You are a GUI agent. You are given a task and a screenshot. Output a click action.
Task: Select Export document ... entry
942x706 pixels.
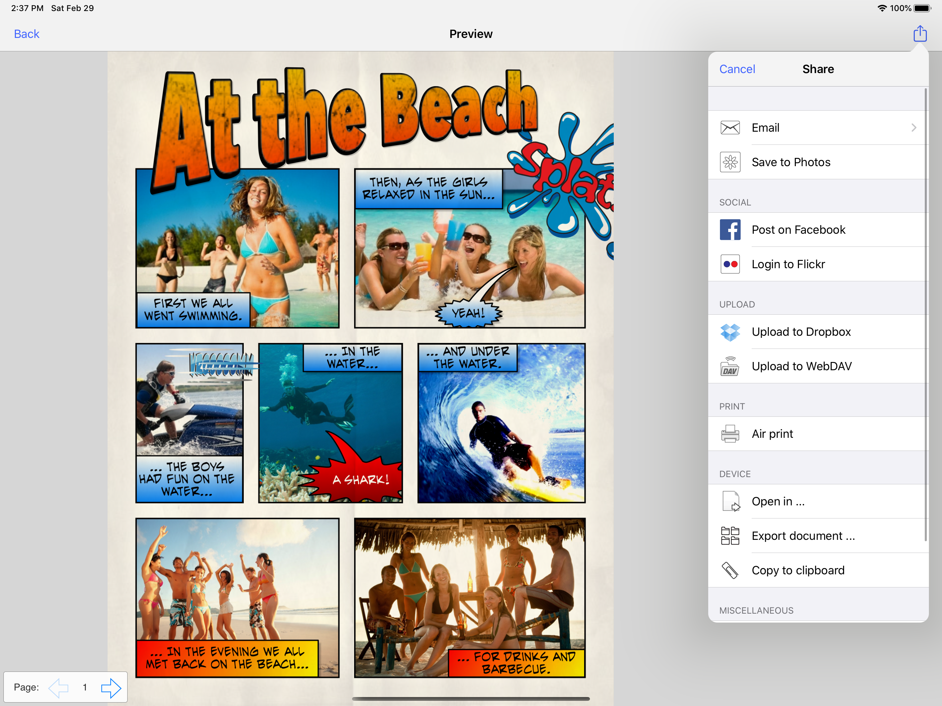click(803, 536)
